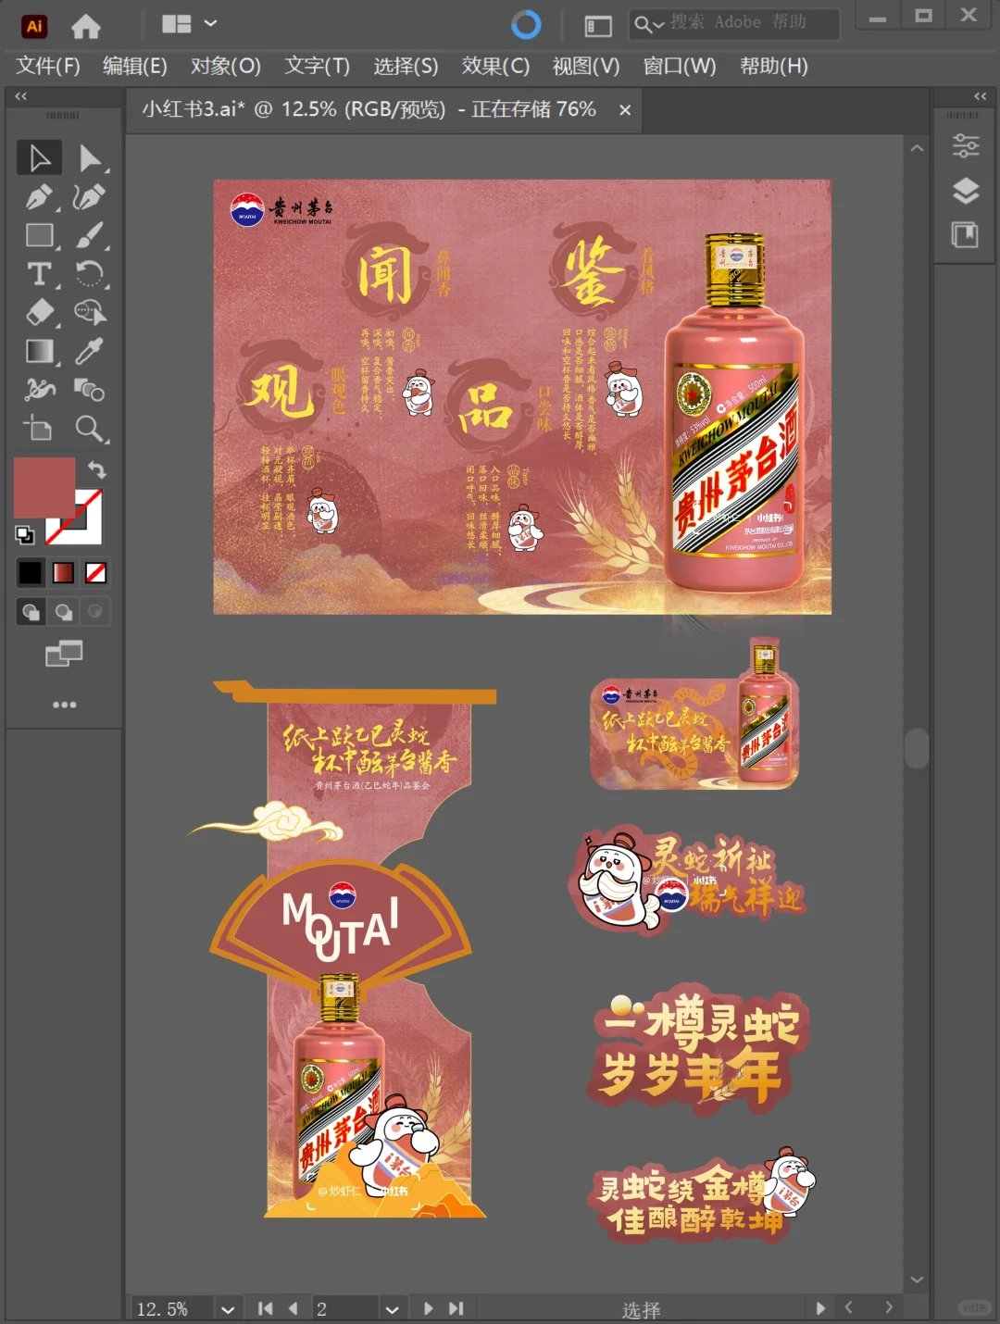This screenshot has height=1324, width=1000.
Task: Select the Artboard tool
Action: (x=39, y=429)
